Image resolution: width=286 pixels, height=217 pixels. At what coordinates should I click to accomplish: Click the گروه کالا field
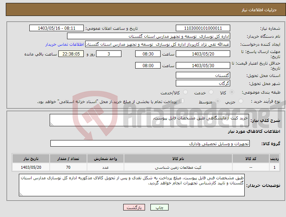[x=150, y=144]
